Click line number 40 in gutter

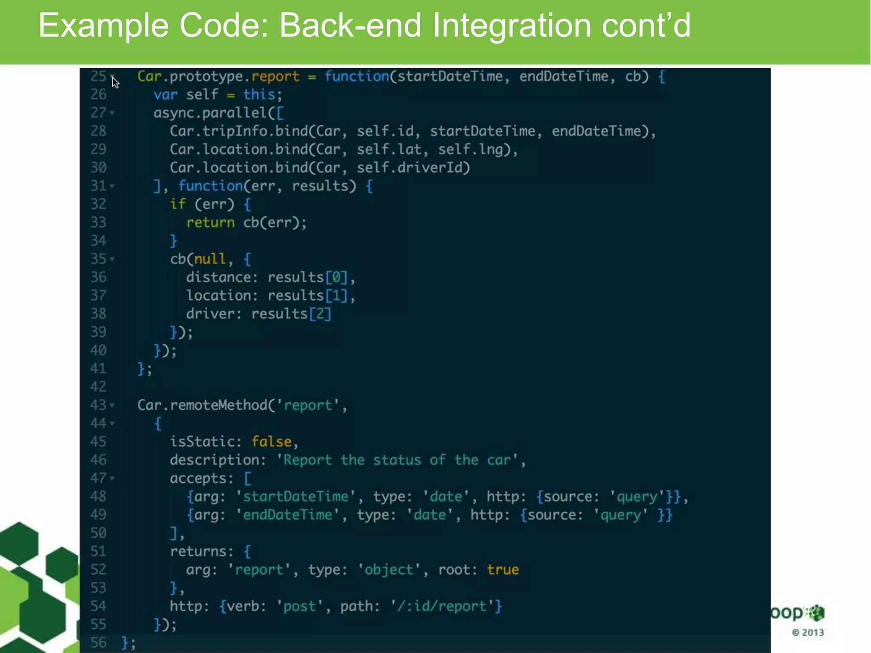pyautogui.click(x=98, y=350)
